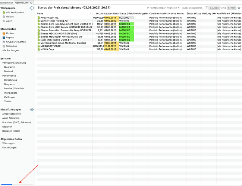Image resolution: width=242 pixels, height=186 pixels.
Task: Toggle the 'in Arbeit' filter
Action: (x=214, y=8)
